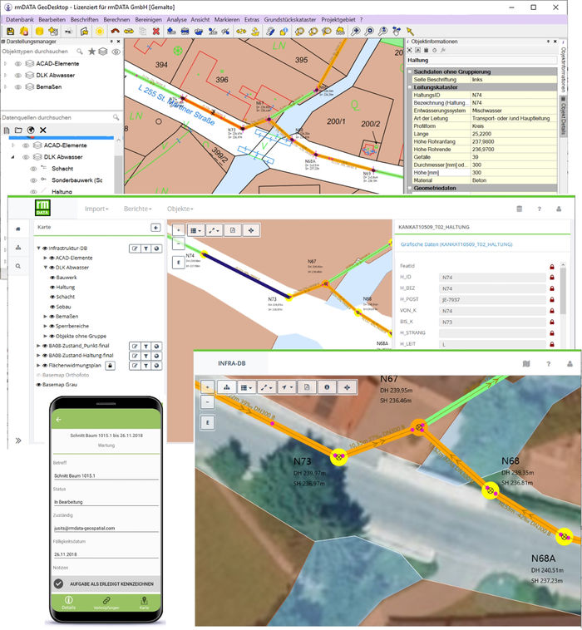Click the home icon in web app sidebar
Viewport: 582px width, 630px height.
pos(18,229)
